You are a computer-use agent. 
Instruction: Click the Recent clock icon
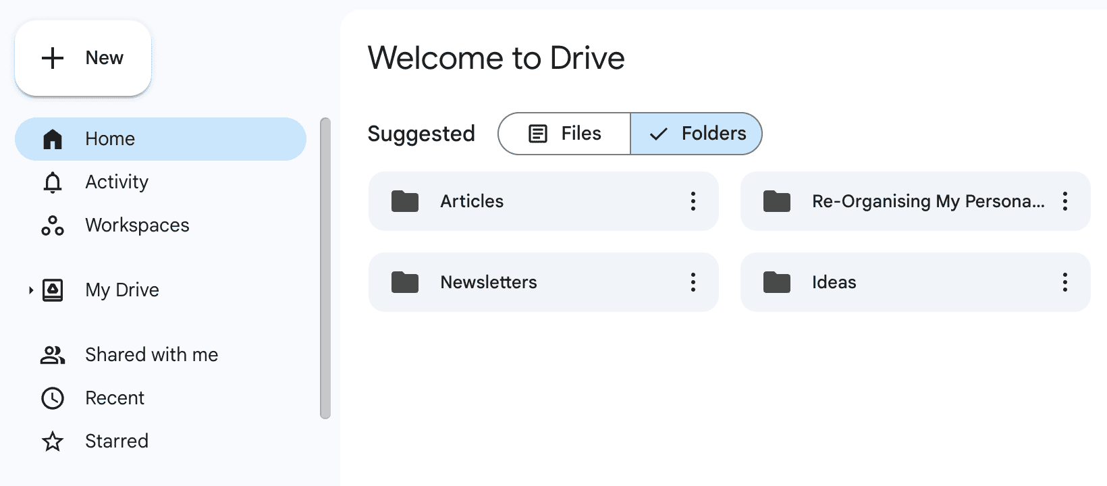click(53, 398)
